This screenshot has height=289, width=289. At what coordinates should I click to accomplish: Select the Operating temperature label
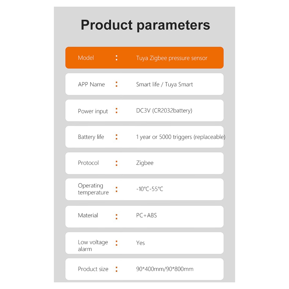click(x=93, y=189)
